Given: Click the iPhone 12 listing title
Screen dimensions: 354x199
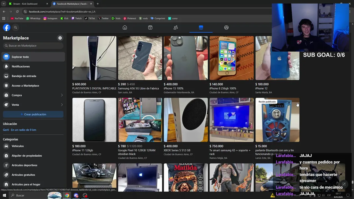Looking at the screenshot, I should click(261, 88).
